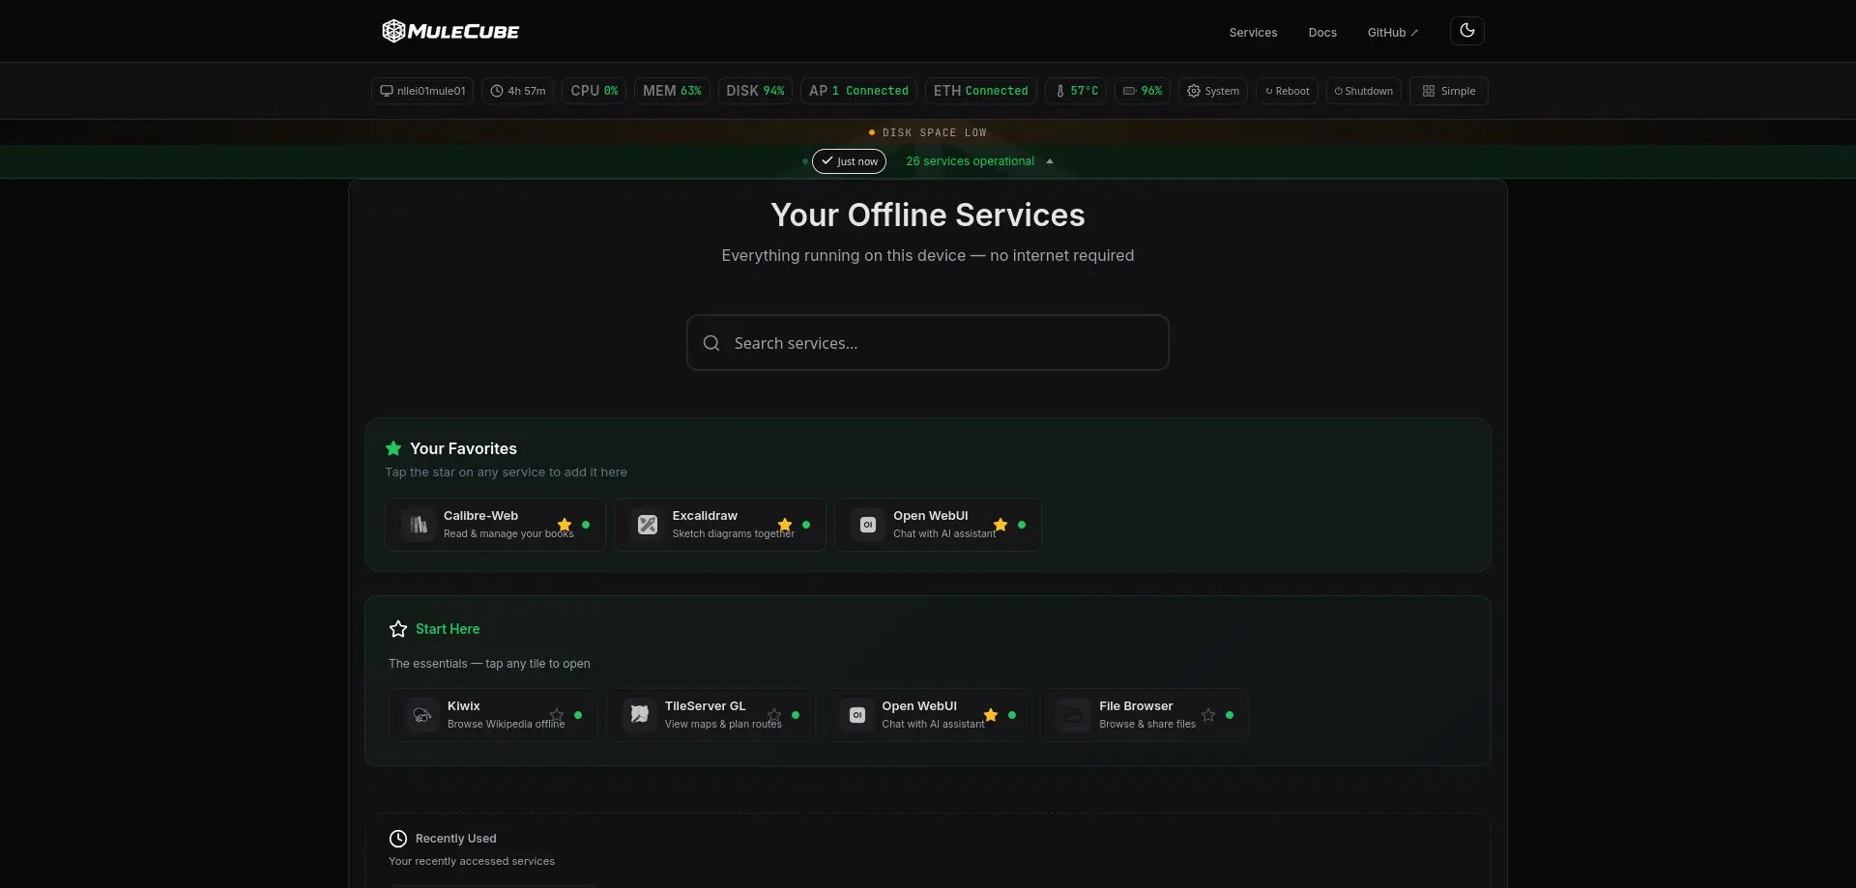
Task: Click Calibre-Web green status dot
Action: (586, 525)
